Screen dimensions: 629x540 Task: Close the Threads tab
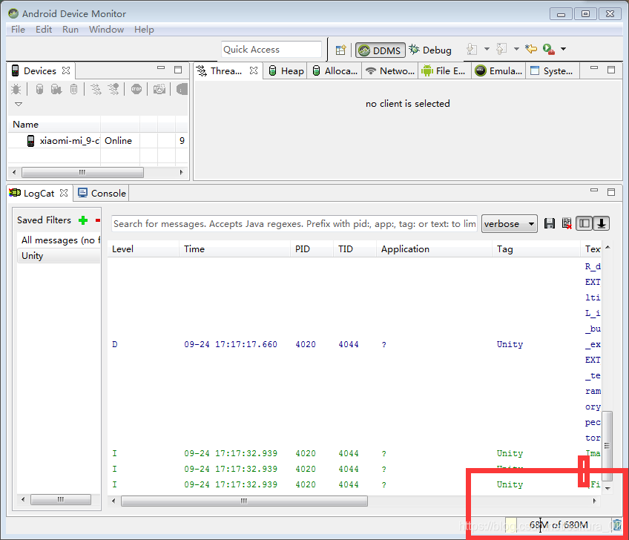pyautogui.click(x=254, y=70)
